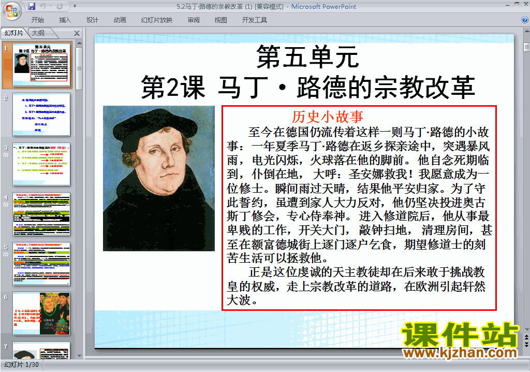Click the story text box paragraph
Image resolution: width=530 pixels, height=372 pixels.
tap(359, 208)
